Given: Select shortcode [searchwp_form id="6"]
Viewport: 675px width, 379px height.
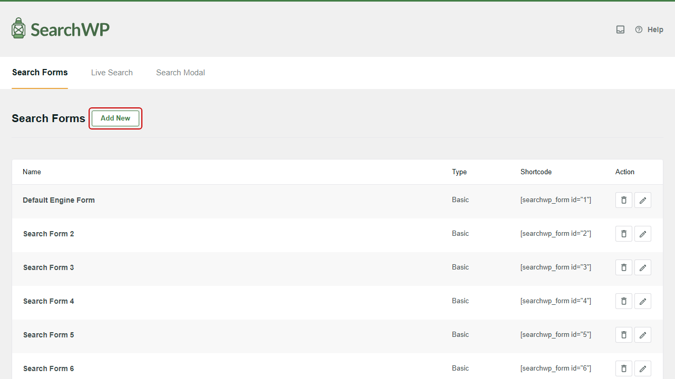Looking at the screenshot, I should pos(556,368).
